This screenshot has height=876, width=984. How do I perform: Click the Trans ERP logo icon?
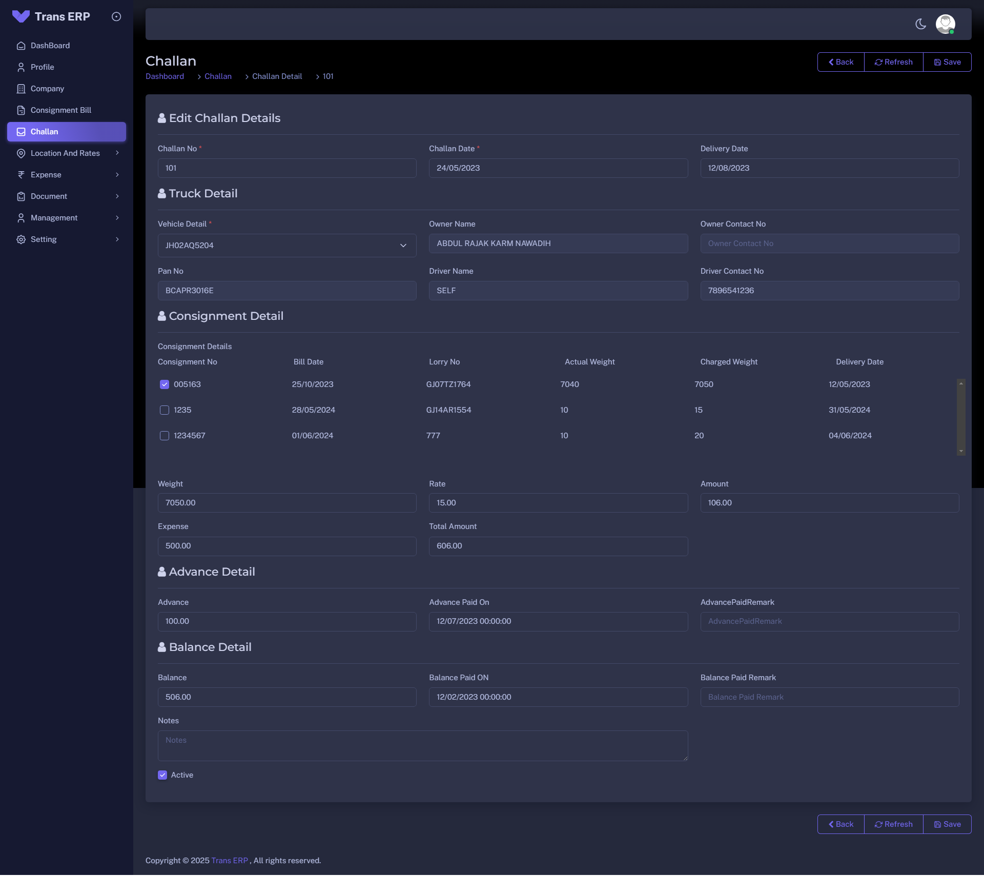coord(21,16)
